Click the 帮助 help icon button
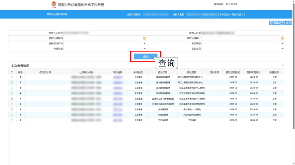 point(275,23)
